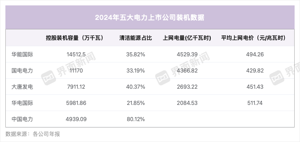Click the 华能国际 row label
Viewport: 300px width, 142px height.
coord(22,54)
